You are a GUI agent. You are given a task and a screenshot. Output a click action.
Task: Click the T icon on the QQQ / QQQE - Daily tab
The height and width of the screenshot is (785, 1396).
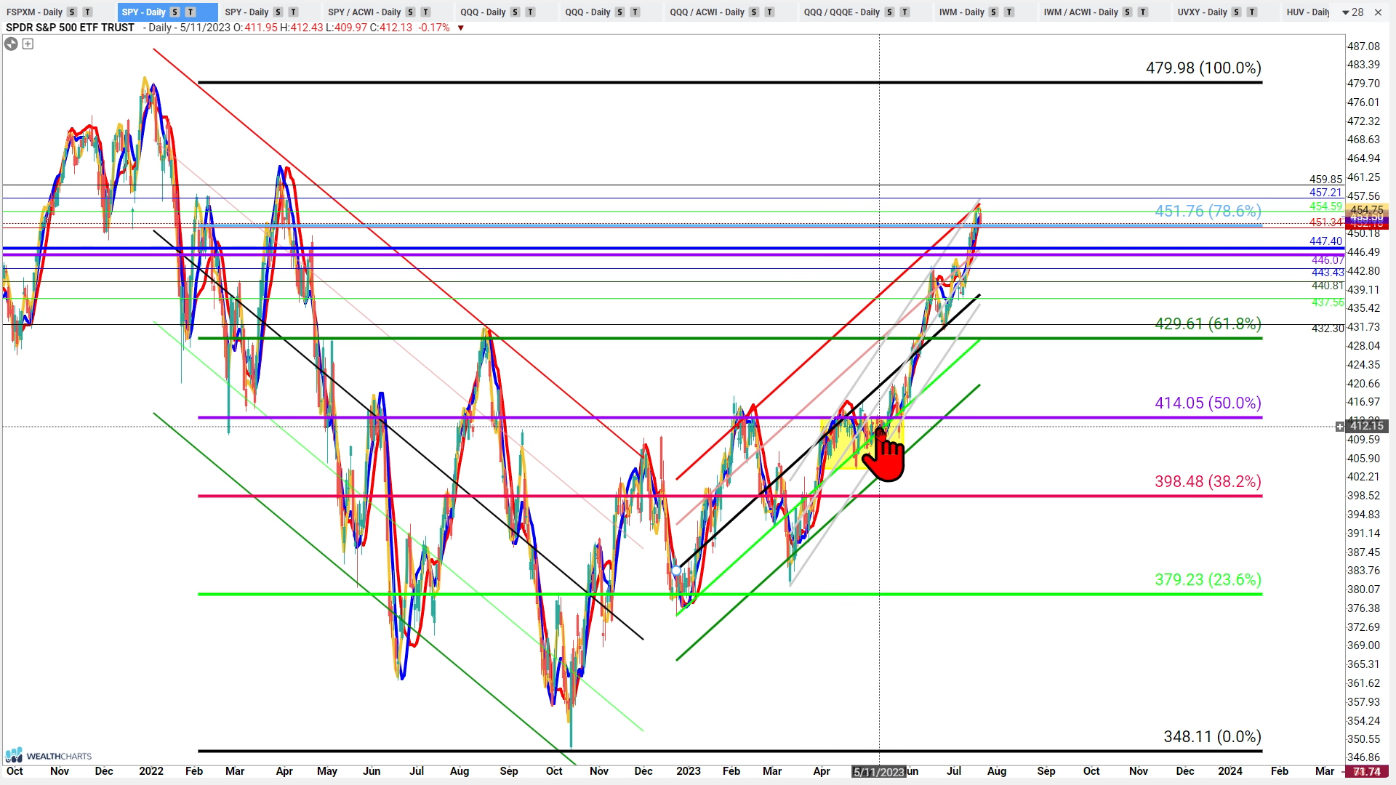(904, 12)
